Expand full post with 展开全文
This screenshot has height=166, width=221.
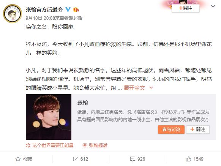coord(134,88)
